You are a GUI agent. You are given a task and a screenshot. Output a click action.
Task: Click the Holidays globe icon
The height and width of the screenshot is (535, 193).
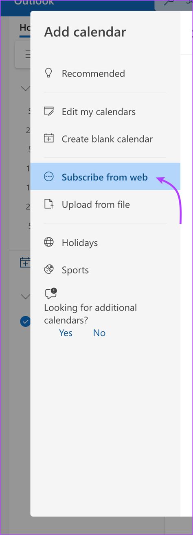[48, 242]
